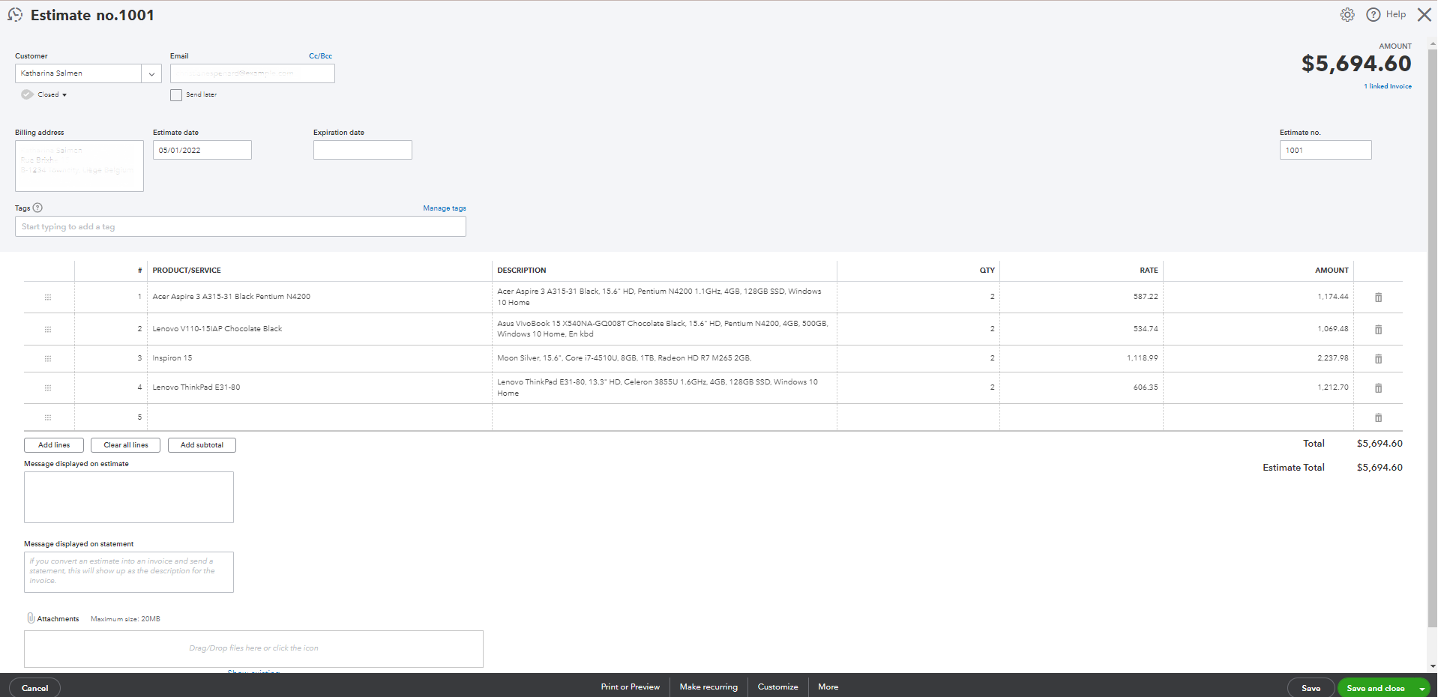Click the Customer name field
1438x697 pixels.
click(x=78, y=73)
